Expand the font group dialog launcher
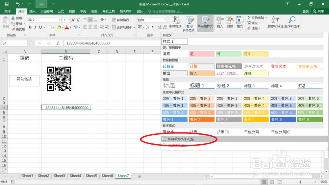This screenshot has height=185, width=329. pyautogui.click(x=80, y=35)
